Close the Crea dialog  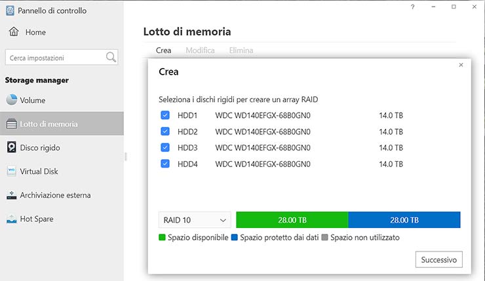point(461,65)
